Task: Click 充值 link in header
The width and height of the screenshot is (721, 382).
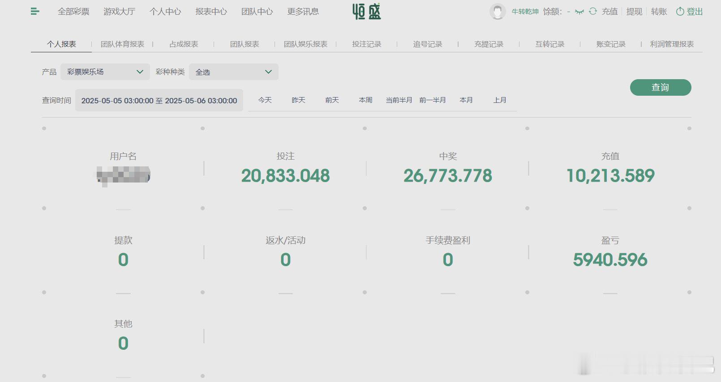Action: 609,12
